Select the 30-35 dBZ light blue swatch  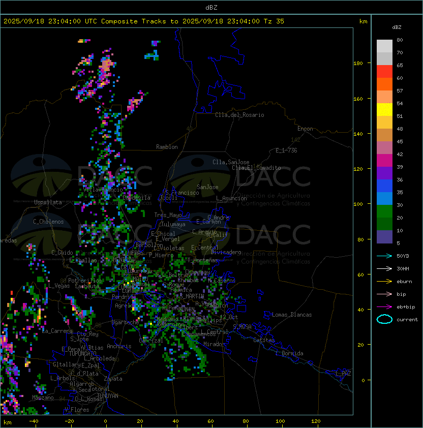pyautogui.click(x=384, y=199)
